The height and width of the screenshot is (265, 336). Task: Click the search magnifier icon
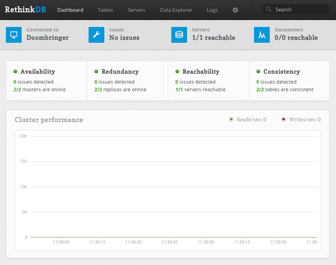269,9
